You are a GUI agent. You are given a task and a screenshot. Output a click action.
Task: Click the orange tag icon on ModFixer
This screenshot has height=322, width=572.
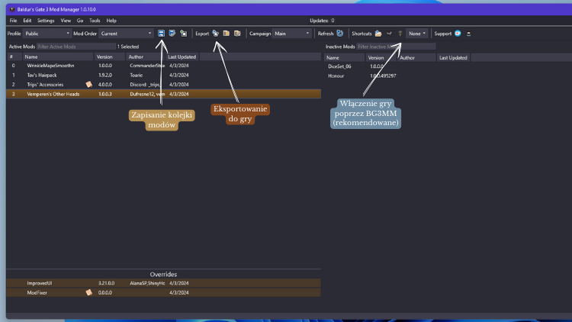tap(89, 292)
